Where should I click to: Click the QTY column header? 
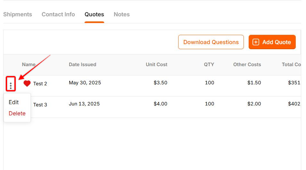(x=209, y=65)
